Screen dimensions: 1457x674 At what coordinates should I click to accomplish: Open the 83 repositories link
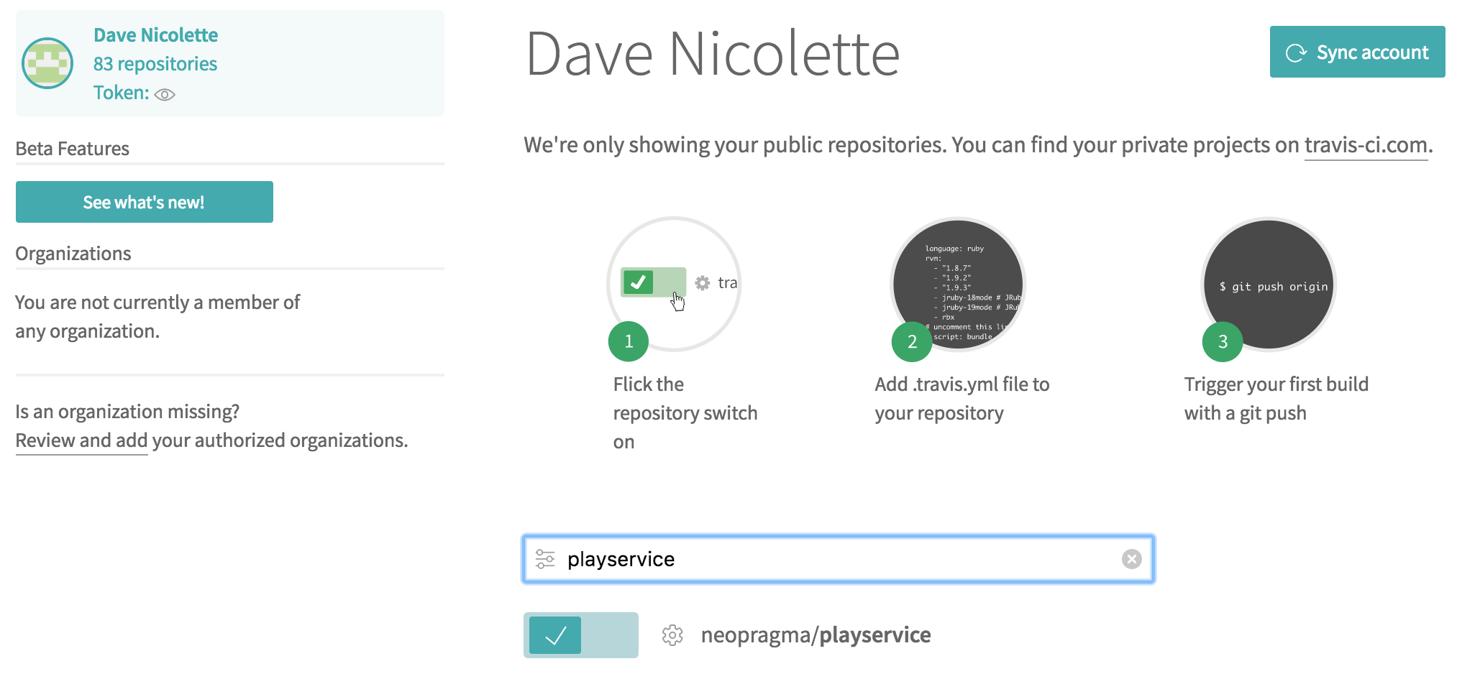155,64
